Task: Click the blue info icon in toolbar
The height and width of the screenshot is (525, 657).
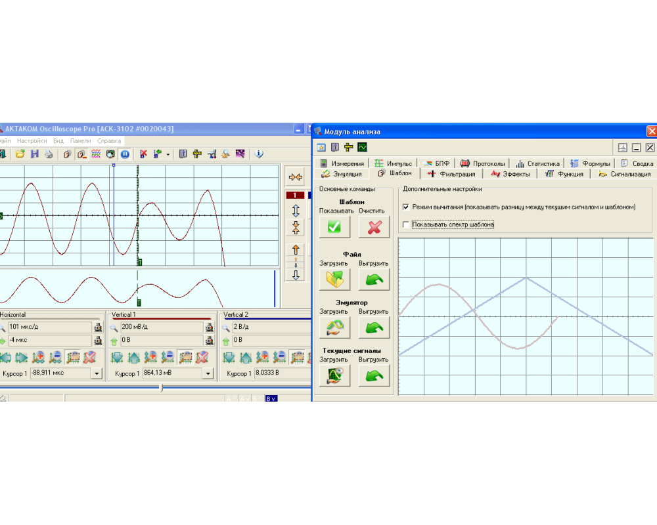Action: click(259, 154)
